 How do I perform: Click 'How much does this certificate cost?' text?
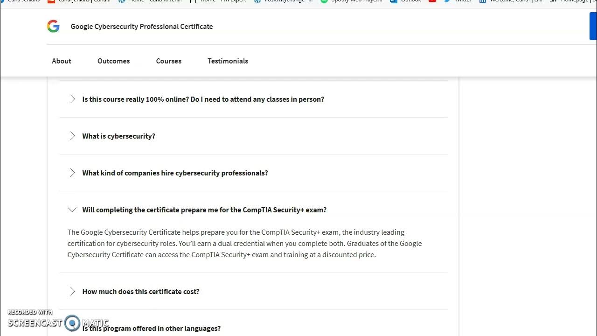coord(141,292)
